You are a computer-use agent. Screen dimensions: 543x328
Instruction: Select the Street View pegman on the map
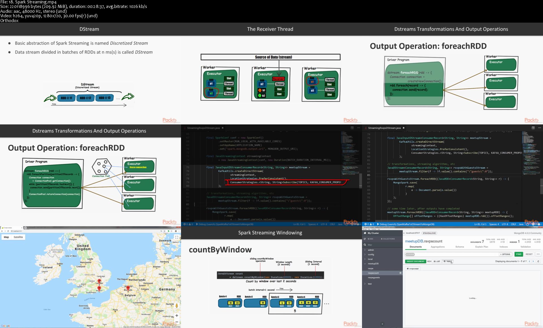click(177, 306)
